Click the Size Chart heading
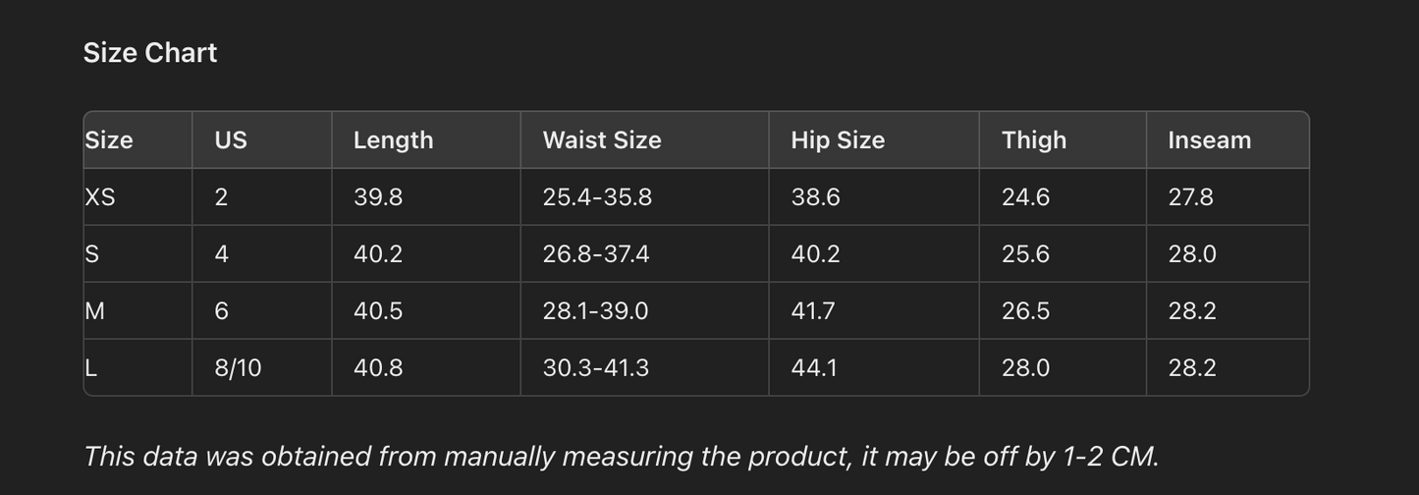The height and width of the screenshot is (495, 1419). [149, 53]
